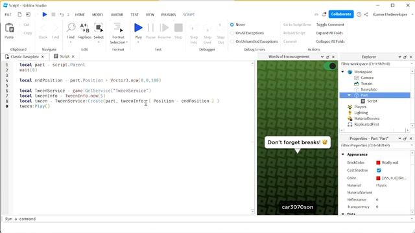This screenshot has height=233, width=415.
Task: Select the Script under Part in Explorer
Action: coord(372,101)
